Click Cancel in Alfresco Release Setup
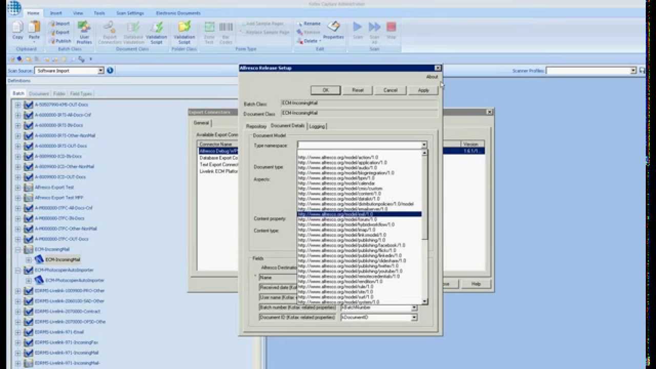This screenshot has height=369, width=656. 391,90
